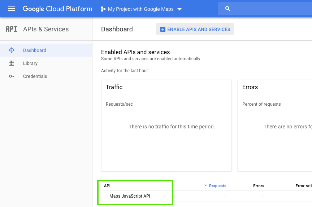The height and width of the screenshot is (207, 312).
Task: Click the API logo icon in sidebar header
Action: point(12,29)
